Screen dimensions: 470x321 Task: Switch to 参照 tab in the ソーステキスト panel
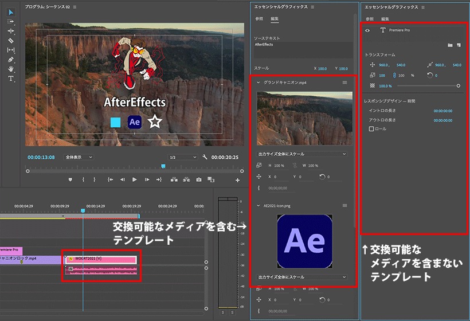(259, 18)
